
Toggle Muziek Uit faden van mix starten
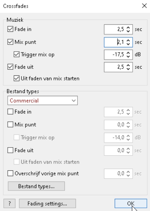pos(16,78)
